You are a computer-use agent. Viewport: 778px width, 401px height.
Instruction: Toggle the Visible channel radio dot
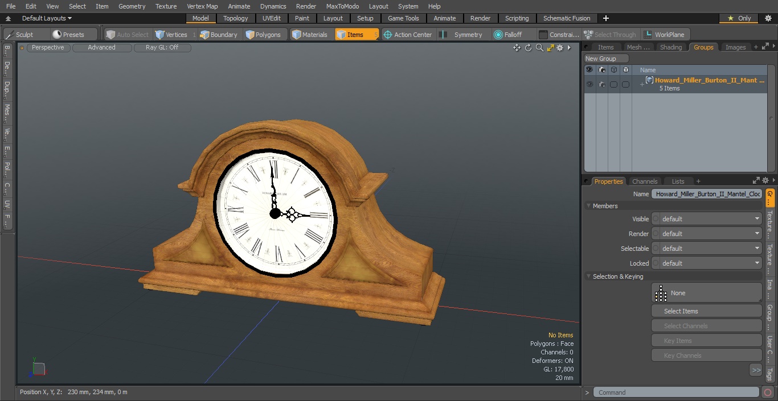655,219
